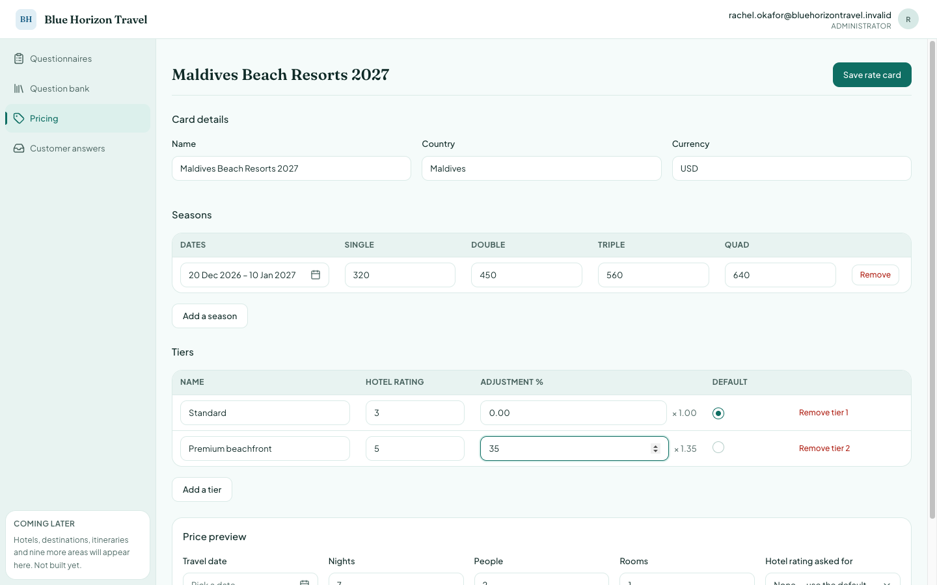Select Standard tier as default
Image resolution: width=937 pixels, height=585 pixels.
(718, 413)
